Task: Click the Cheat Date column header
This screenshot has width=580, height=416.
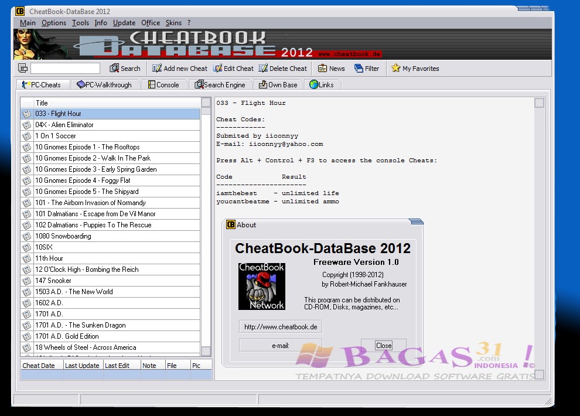Action: 42,366
